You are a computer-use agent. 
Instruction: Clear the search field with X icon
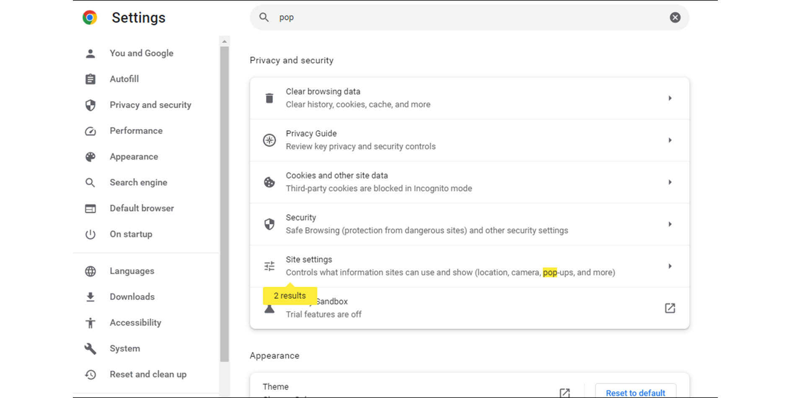(x=675, y=18)
